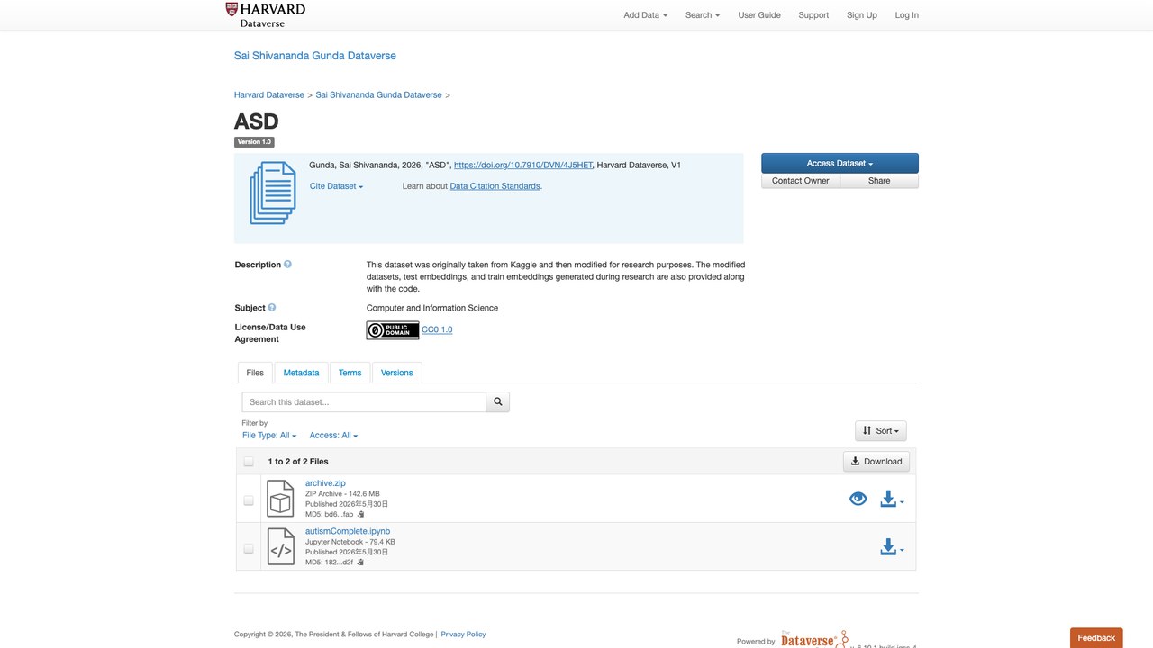The image size is (1153, 648).
Task: Copy MD5 of autismComplete.ipynb via clipboard icon
Action: [x=360, y=562]
